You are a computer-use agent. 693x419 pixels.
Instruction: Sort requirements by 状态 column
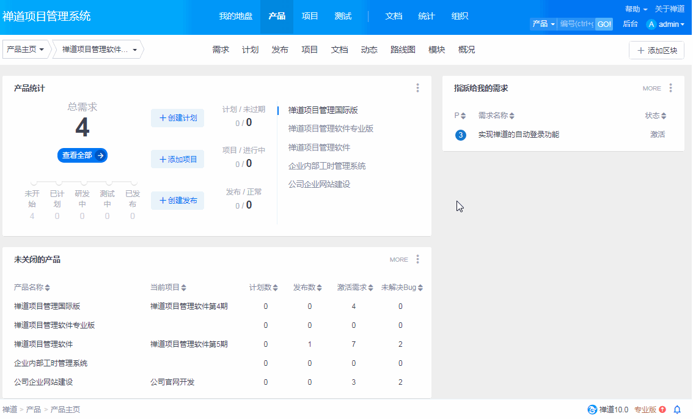tap(655, 116)
